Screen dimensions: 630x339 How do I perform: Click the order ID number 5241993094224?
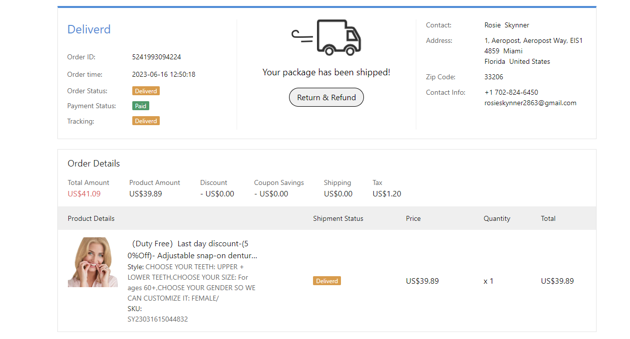pos(156,57)
